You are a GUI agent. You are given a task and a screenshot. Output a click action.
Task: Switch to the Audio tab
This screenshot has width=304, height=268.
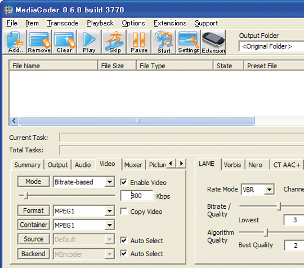tap(83, 165)
